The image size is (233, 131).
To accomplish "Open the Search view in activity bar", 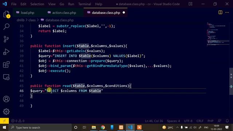I will (x=6, y=27).
